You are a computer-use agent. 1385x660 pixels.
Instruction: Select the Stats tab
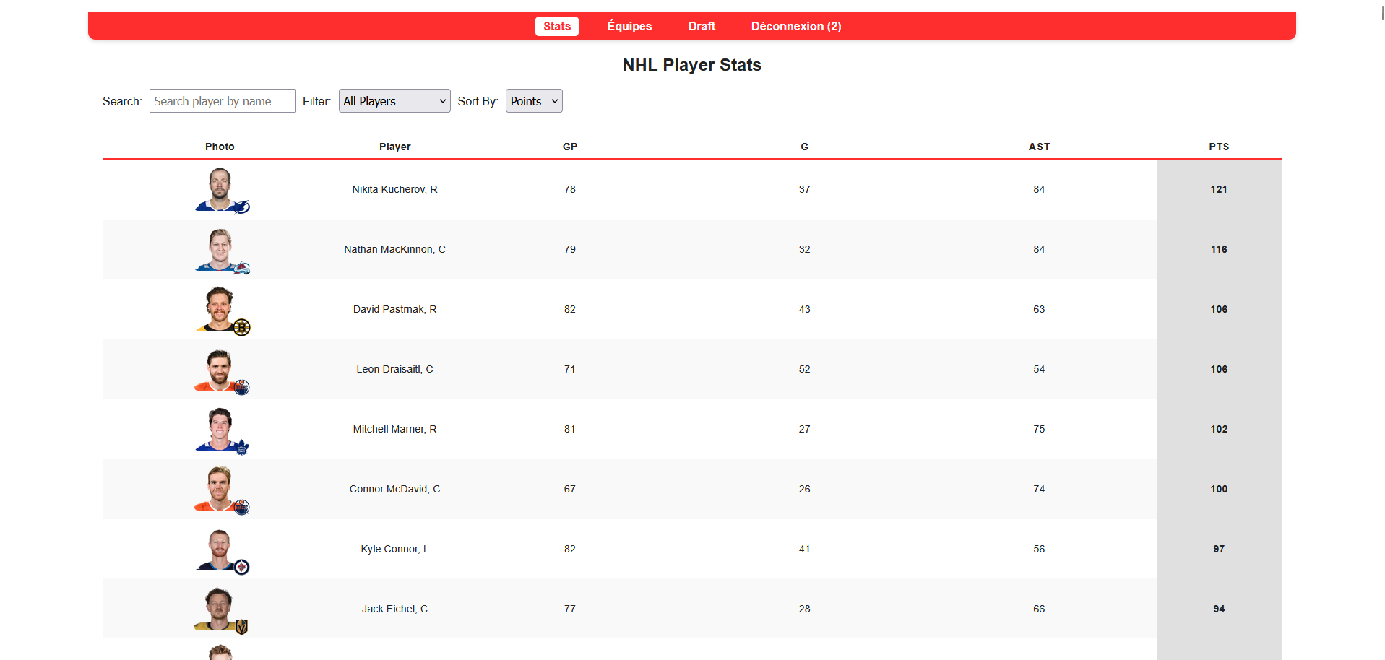556,26
